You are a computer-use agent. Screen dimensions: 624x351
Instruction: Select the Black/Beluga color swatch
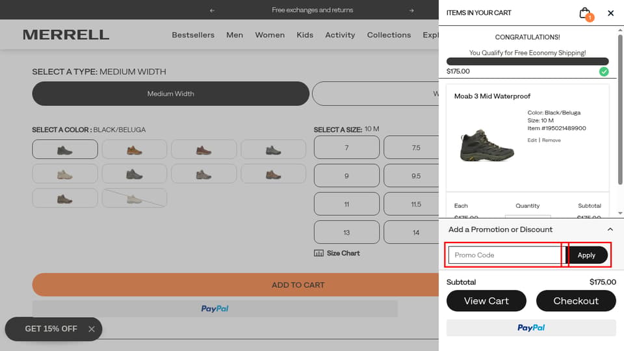[65, 149]
